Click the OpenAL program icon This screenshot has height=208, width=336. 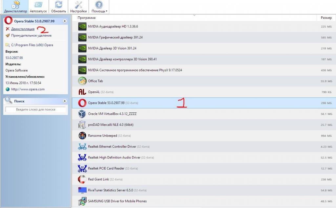tap(82, 92)
